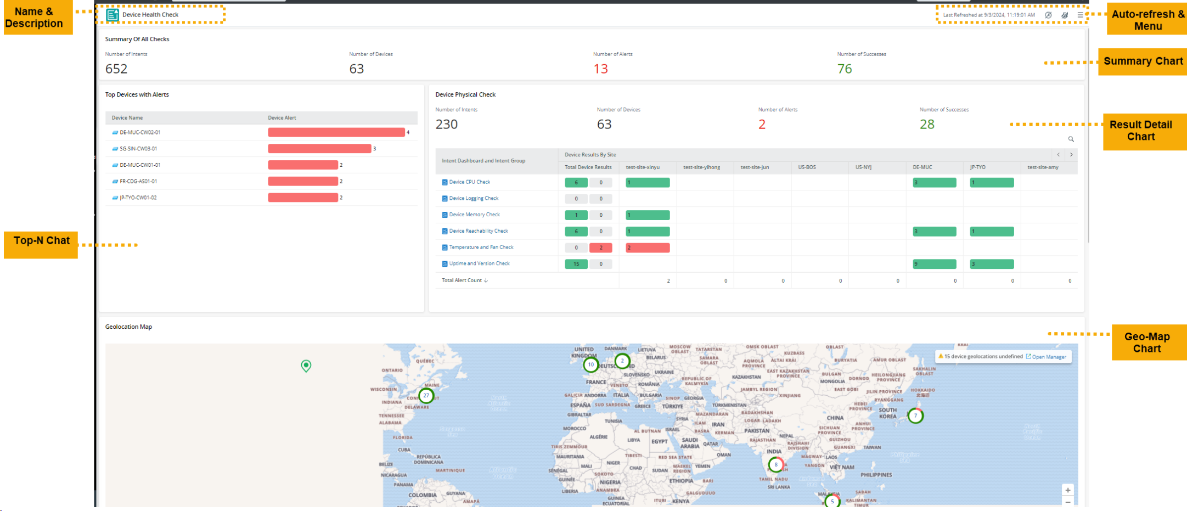Toggle the crossed-out eye visibility icon
Image resolution: width=1187 pixels, height=511 pixels.
coord(1065,15)
